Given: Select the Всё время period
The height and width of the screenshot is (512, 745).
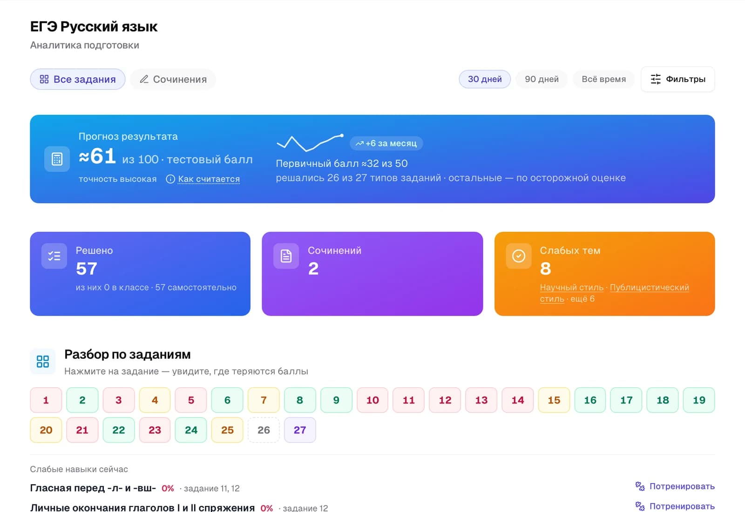Looking at the screenshot, I should [x=603, y=79].
